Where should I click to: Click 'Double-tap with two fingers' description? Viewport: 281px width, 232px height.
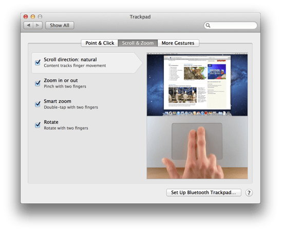click(x=71, y=108)
